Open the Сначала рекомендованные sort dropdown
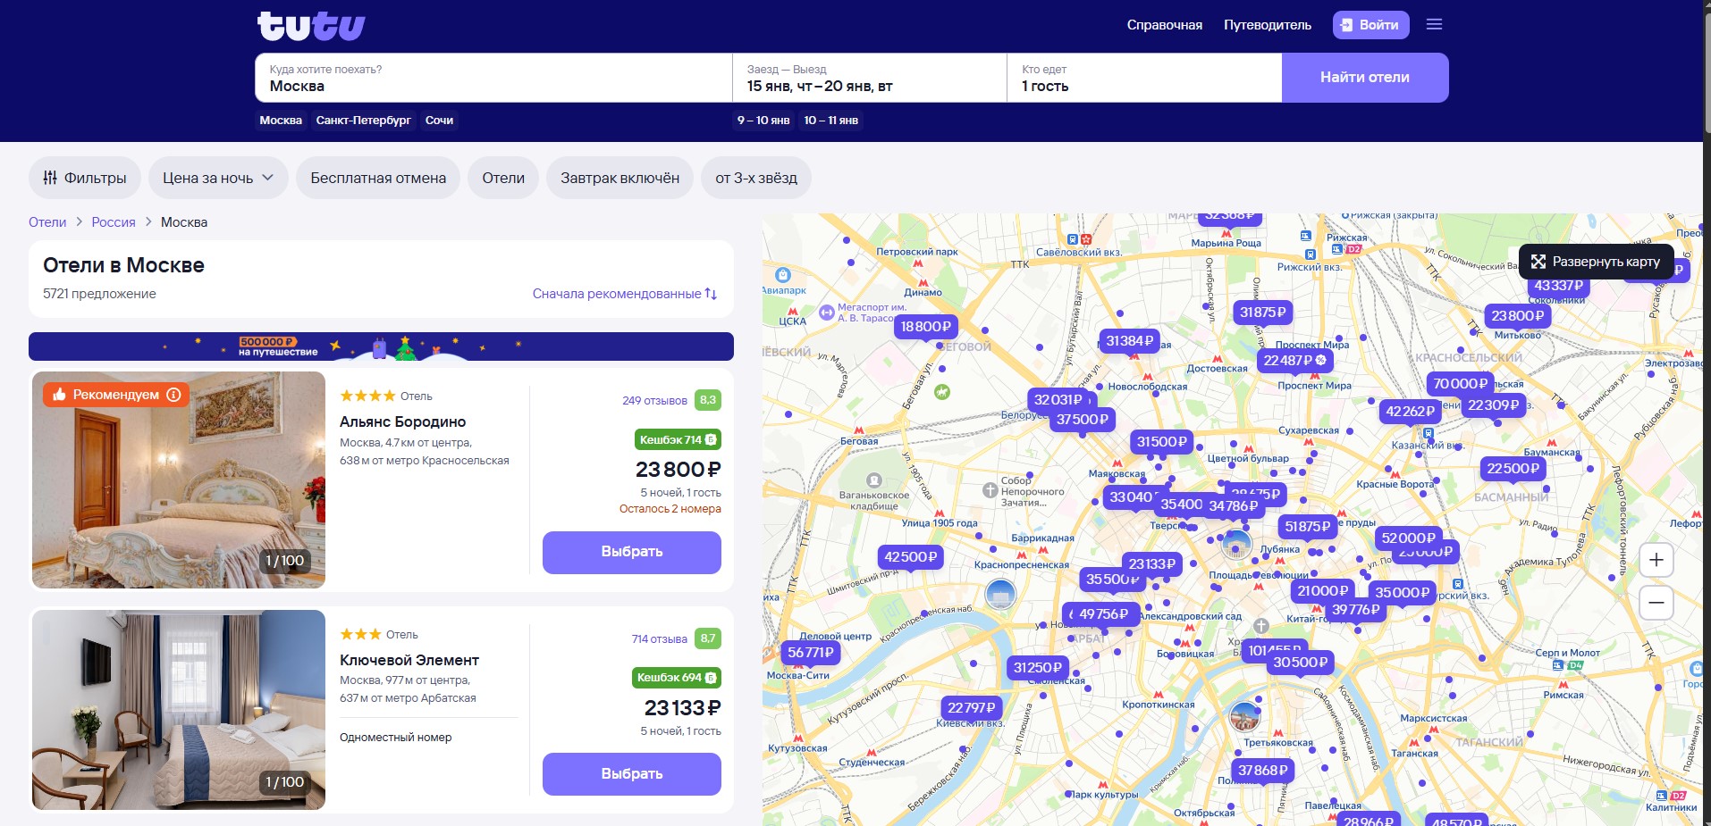Viewport: 1711px width, 826px height. 624,294
